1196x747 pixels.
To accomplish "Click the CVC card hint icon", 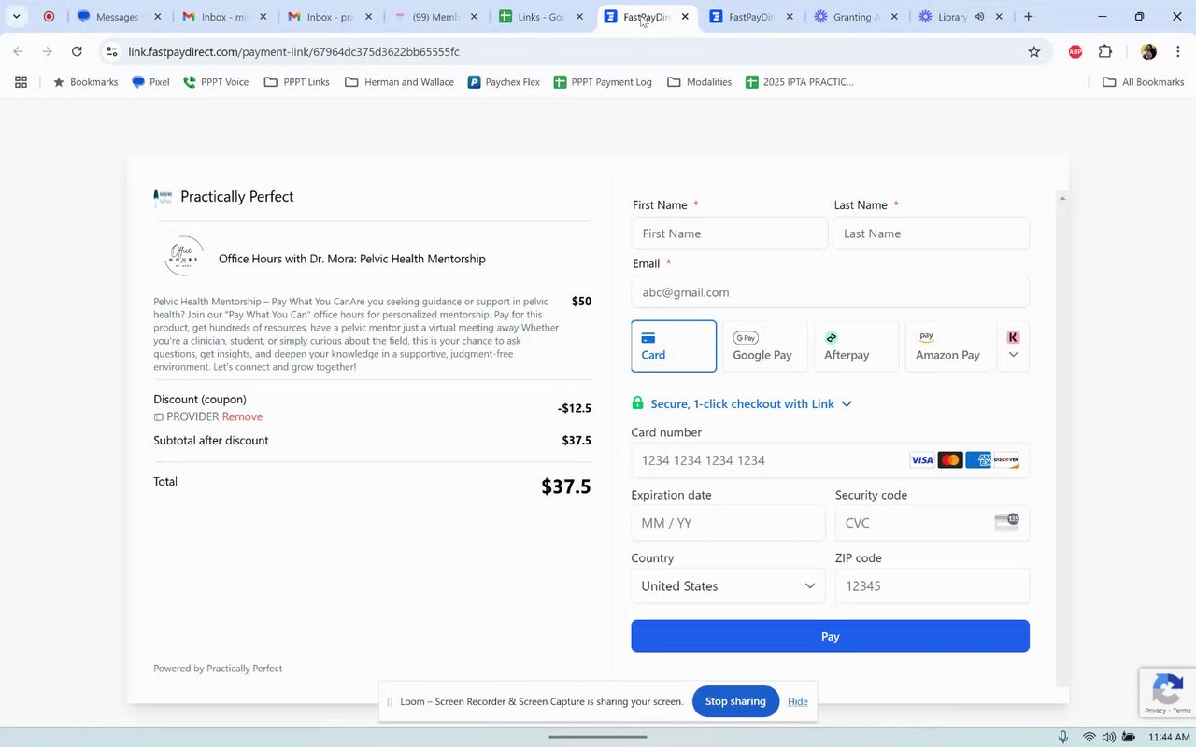I will click(1006, 522).
